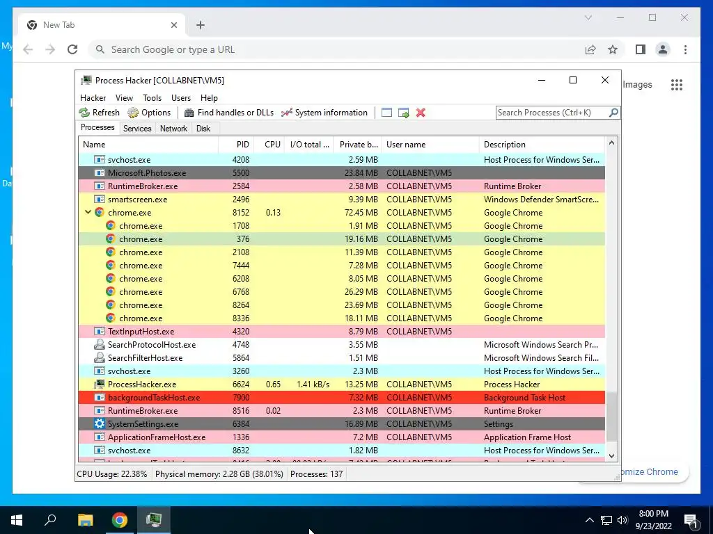Image resolution: width=713 pixels, height=534 pixels.
Task: Click Chrome icon of parent chrome.exe 8152
Action: click(99, 212)
